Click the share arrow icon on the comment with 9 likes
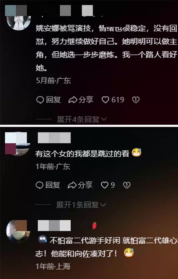 [72, 185]
